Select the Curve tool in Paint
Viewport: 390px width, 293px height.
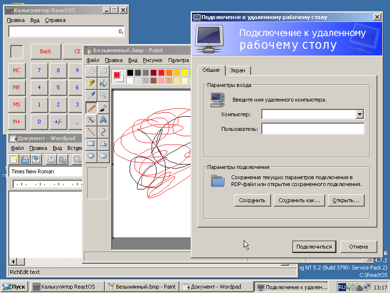(x=103, y=132)
